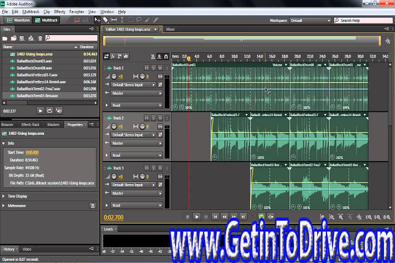
Task: Select the Time Selection tool
Action: pyautogui.click(x=122, y=20)
